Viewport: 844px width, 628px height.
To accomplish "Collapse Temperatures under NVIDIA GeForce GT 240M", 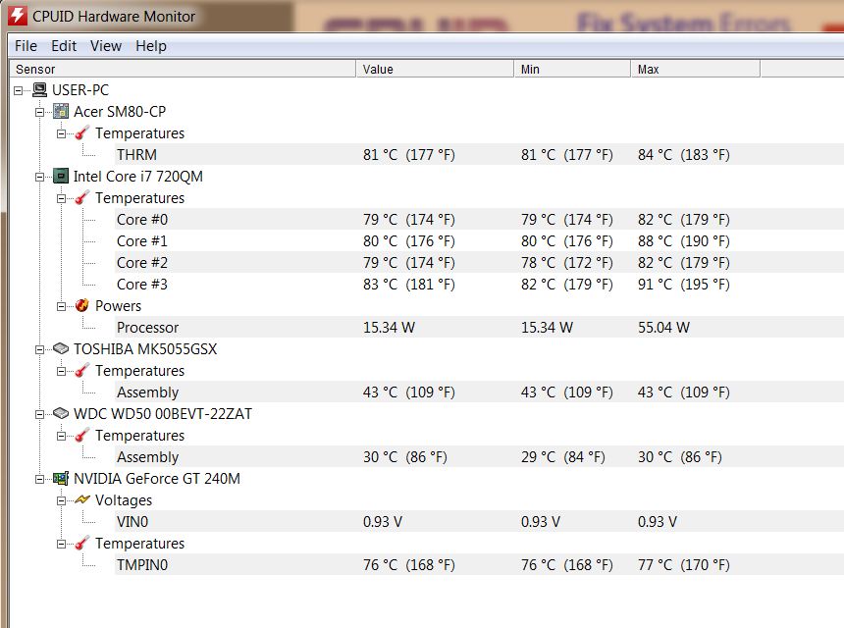I will click(62, 544).
